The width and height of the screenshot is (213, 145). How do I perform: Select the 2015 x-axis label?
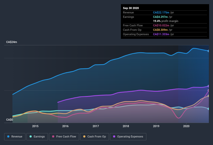pyautogui.click(x=35, y=126)
